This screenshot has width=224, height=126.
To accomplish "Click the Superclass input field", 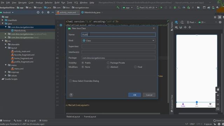I will [118, 46].
